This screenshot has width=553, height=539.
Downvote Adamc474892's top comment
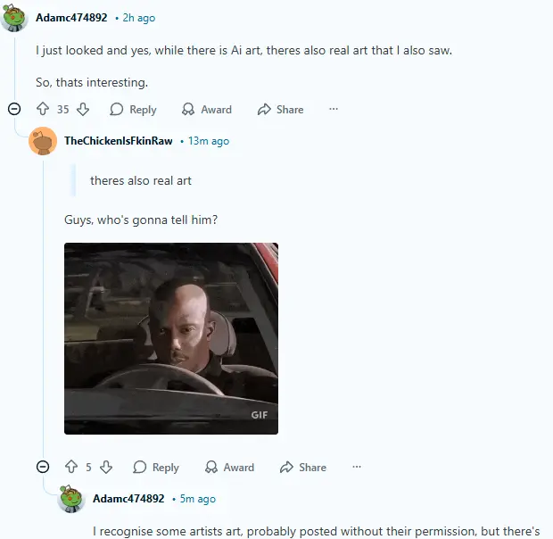point(83,110)
